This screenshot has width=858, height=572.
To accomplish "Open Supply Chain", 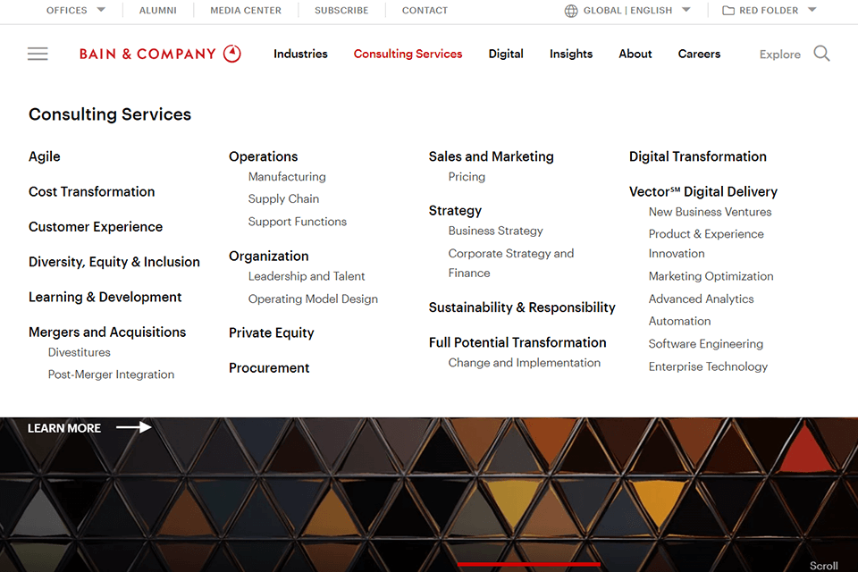I will [283, 198].
